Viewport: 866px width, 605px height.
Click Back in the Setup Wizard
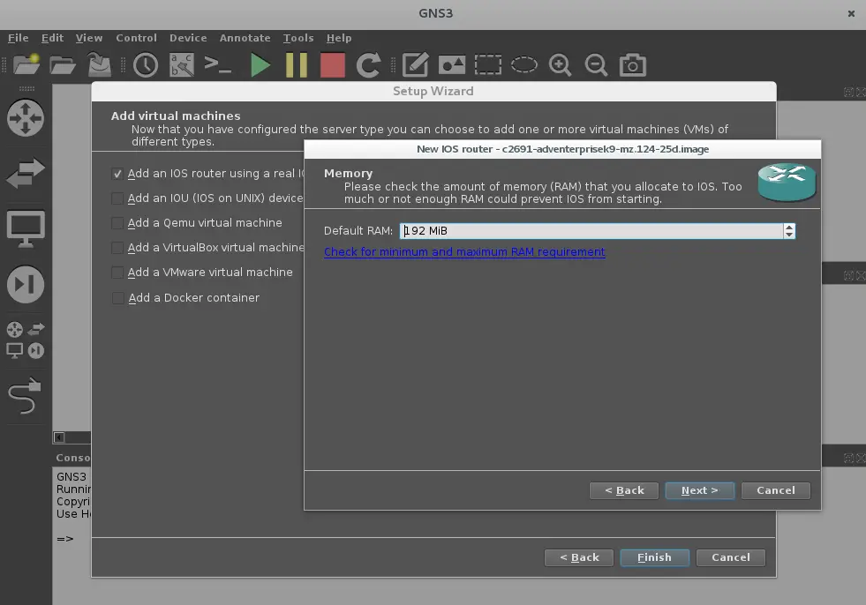click(x=579, y=557)
